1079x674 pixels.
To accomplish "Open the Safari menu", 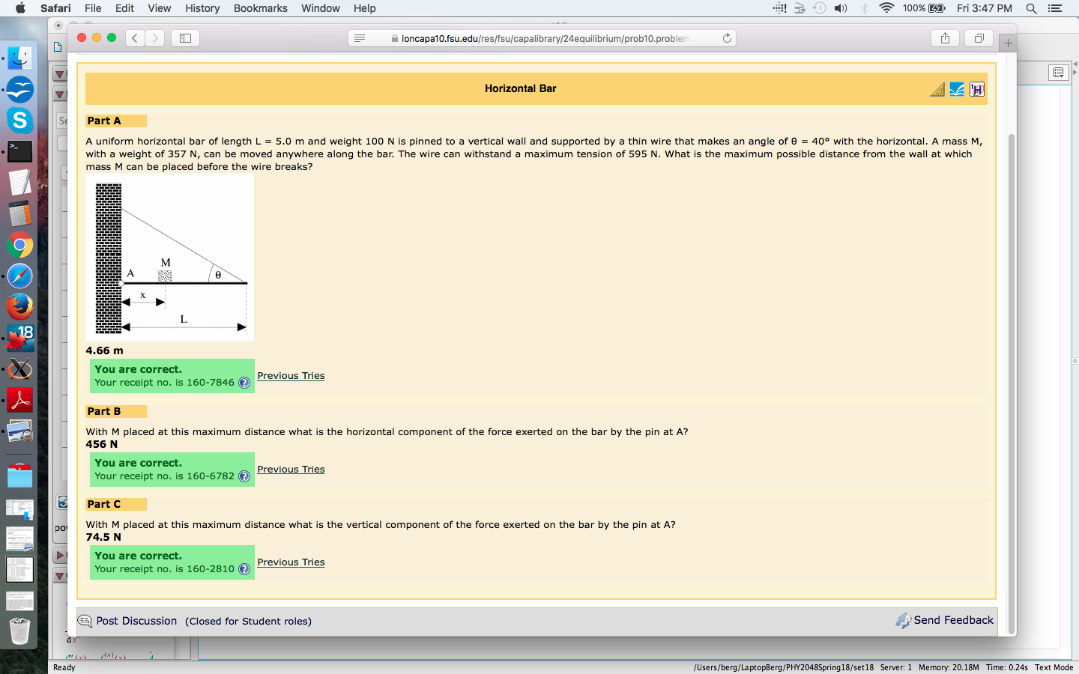I will coord(55,8).
